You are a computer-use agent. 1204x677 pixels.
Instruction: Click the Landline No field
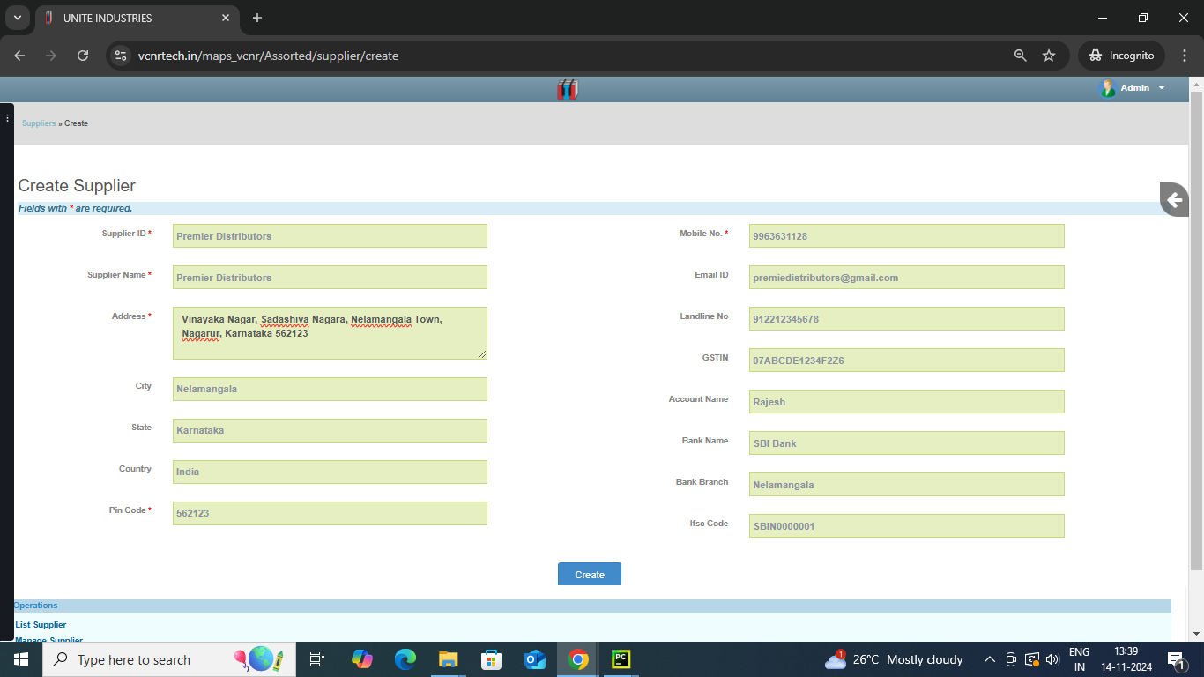907,318
